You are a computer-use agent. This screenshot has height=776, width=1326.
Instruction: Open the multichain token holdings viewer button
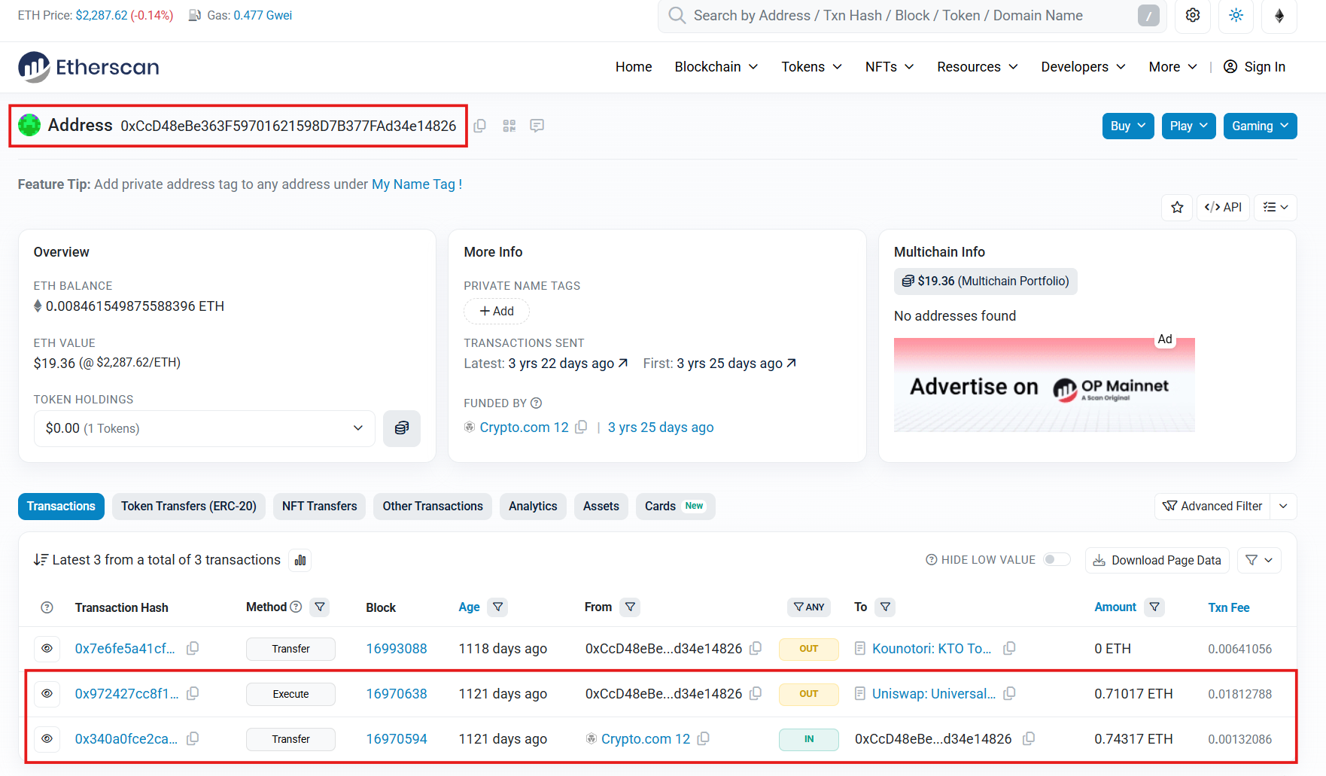click(x=402, y=428)
